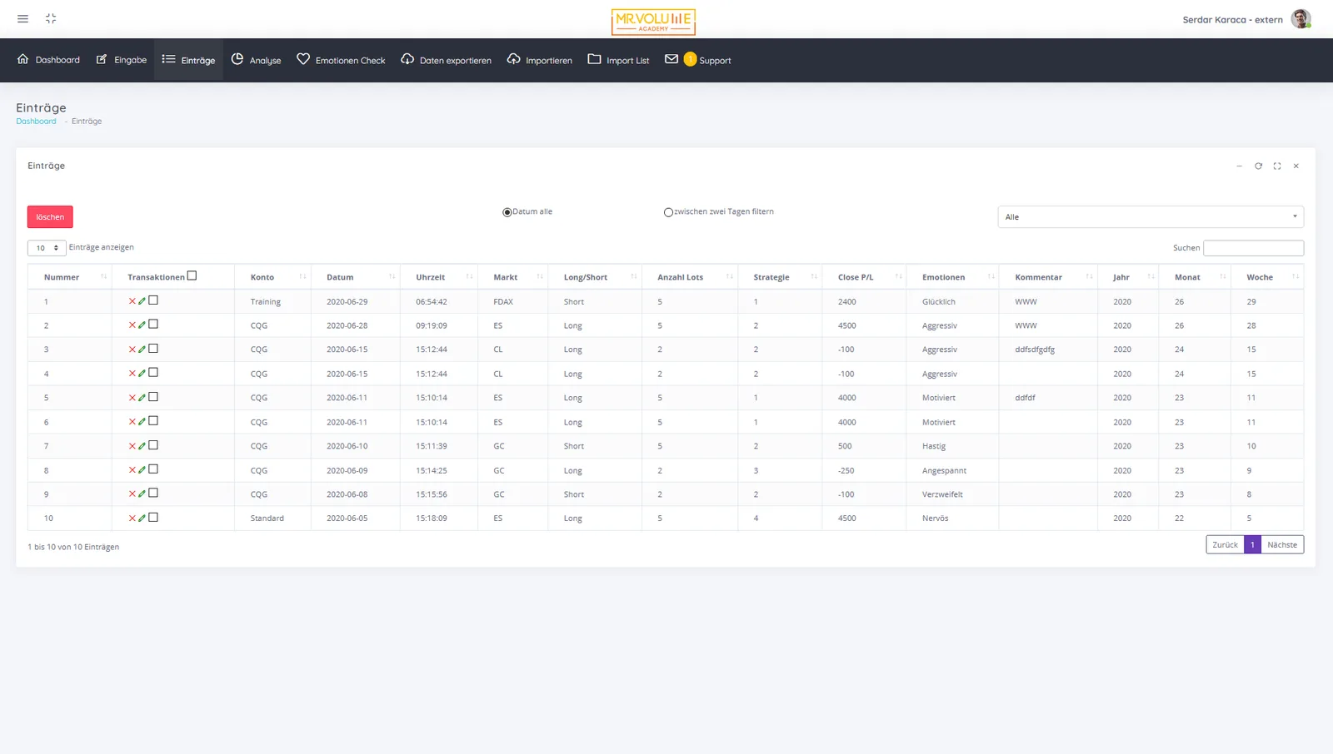The width and height of the screenshot is (1333, 754).
Task: Click the user profile avatar
Action: click(1301, 18)
